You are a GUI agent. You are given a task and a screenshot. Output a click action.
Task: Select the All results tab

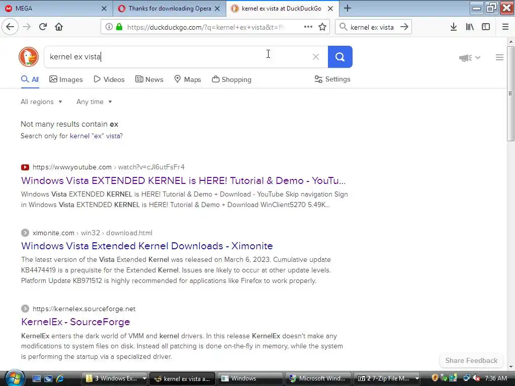click(30, 79)
